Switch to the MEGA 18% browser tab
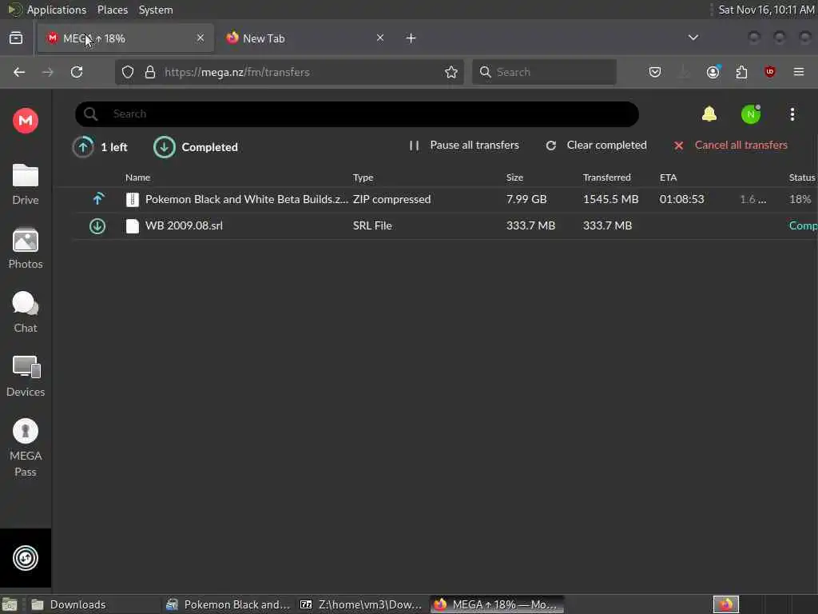The height and width of the screenshot is (614, 818). pos(125,38)
